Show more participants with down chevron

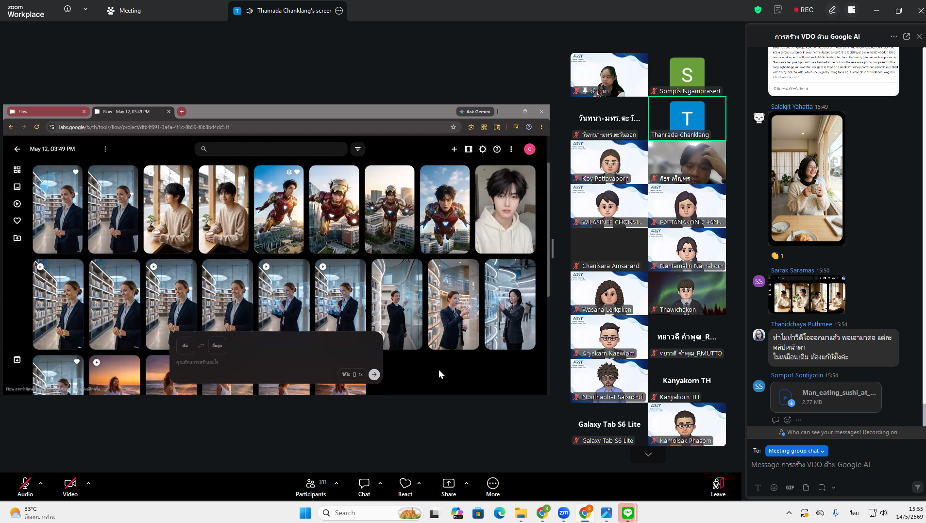click(x=648, y=455)
